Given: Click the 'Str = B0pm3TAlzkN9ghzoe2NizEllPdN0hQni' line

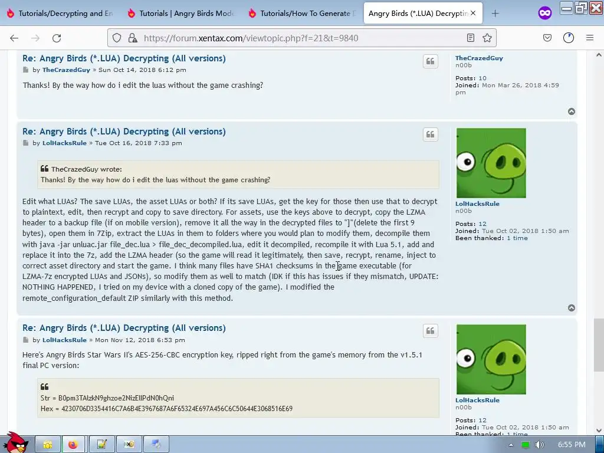Looking at the screenshot, I should pos(107,398).
